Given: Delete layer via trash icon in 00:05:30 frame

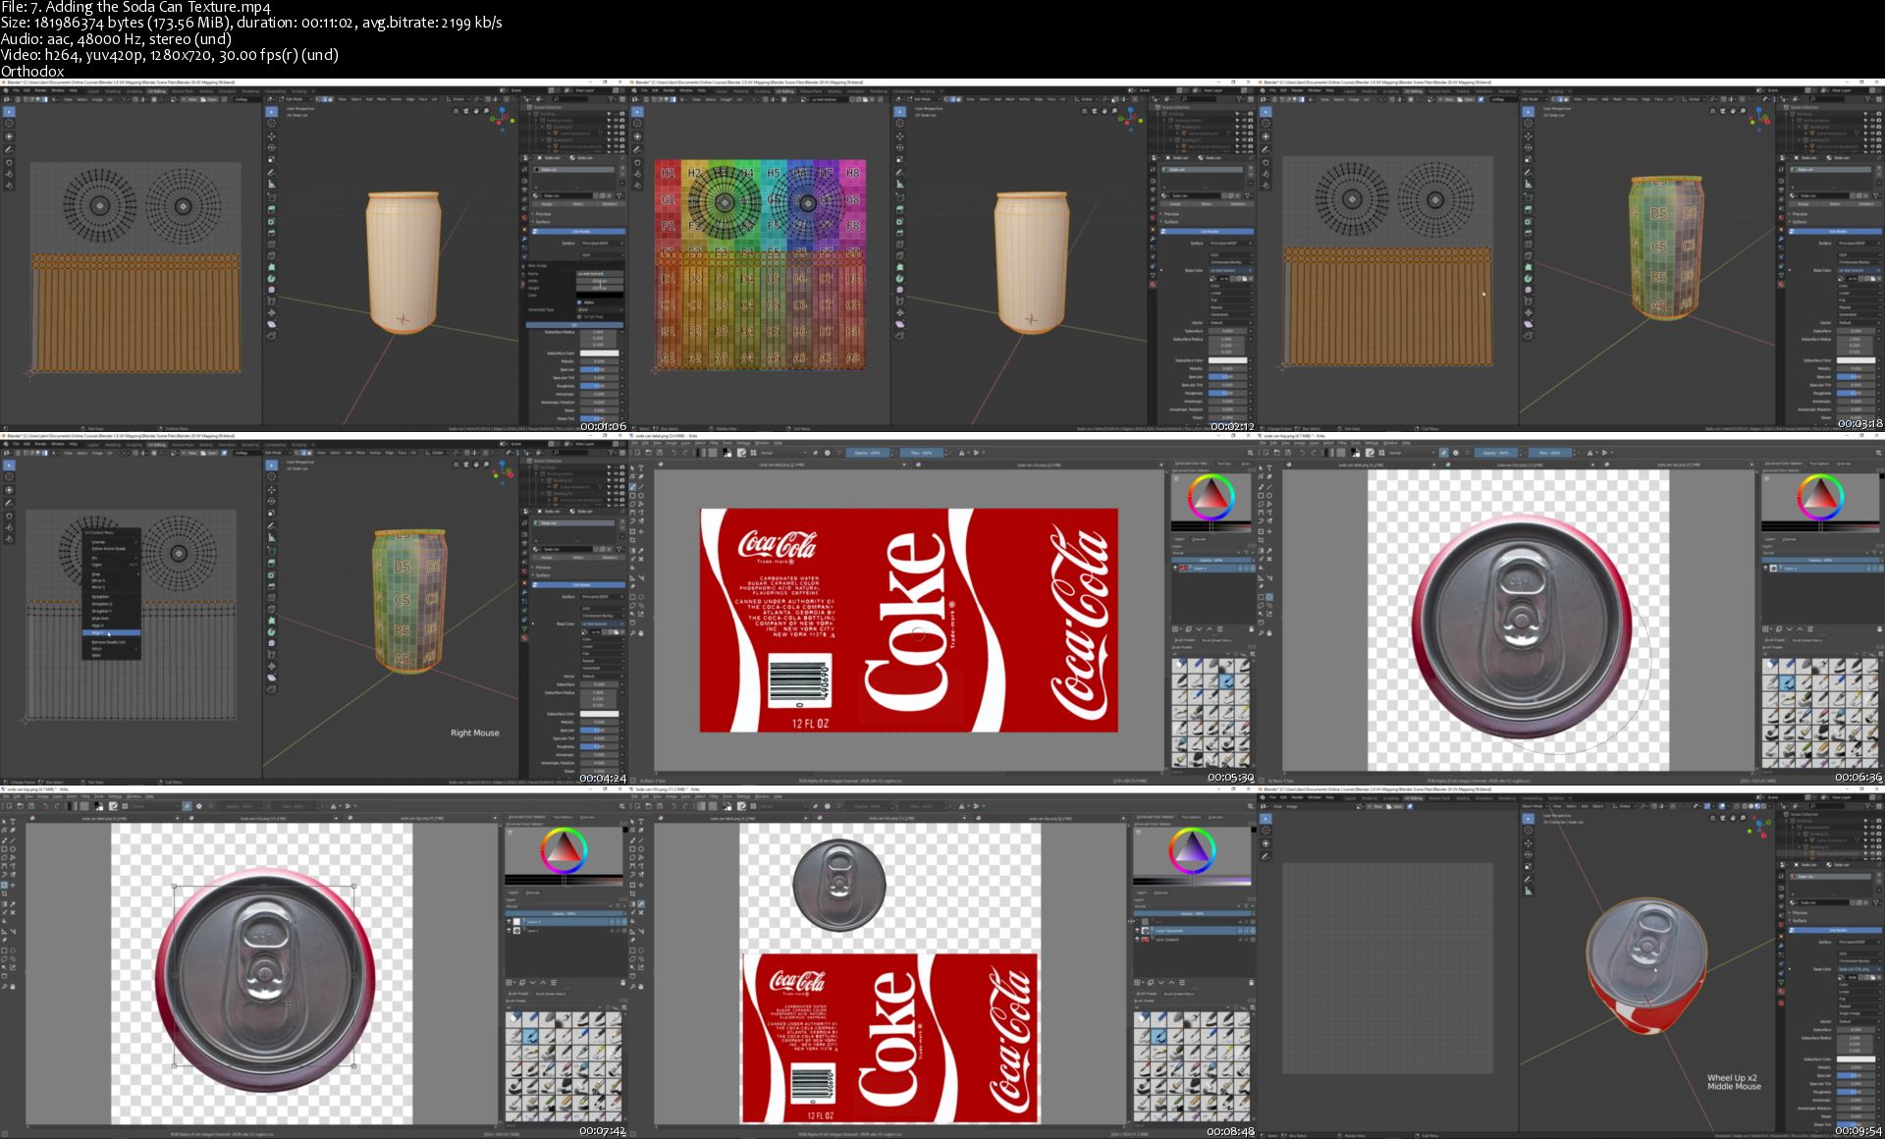Looking at the screenshot, I should tap(1251, 628).
